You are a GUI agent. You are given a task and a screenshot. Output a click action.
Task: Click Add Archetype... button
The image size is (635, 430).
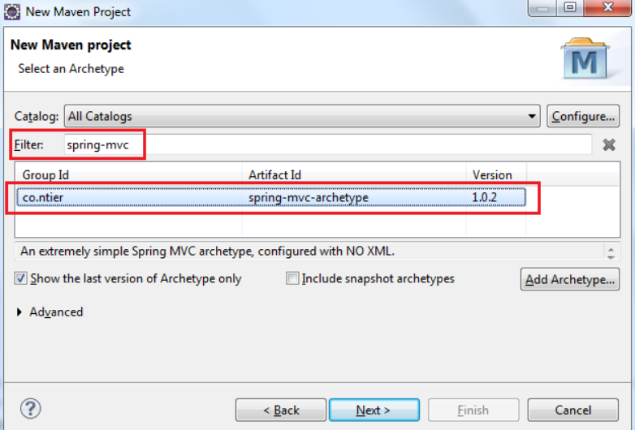click(570, 279)
